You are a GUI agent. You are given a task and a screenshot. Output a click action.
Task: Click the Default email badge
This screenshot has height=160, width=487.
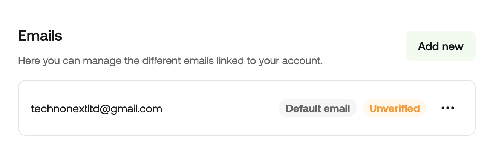pos(318,108)
